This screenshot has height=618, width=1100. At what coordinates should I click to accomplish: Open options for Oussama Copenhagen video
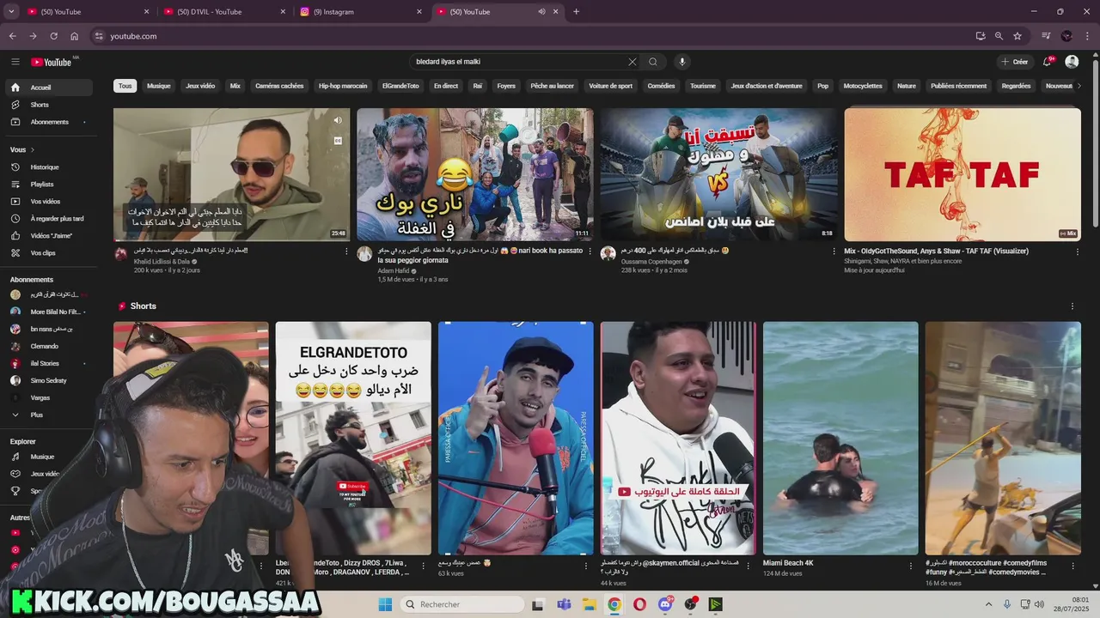coord(834,251)
